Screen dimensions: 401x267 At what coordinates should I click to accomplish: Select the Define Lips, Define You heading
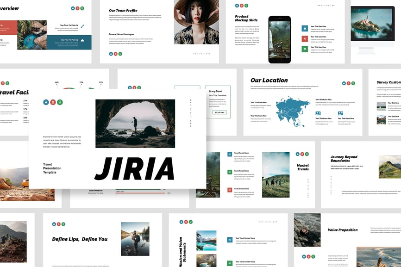tap(80, 239)
